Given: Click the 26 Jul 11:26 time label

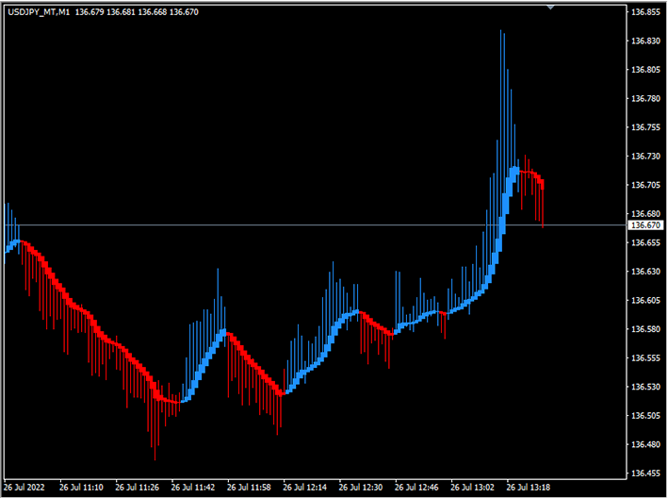Looking at the screenshot, I should (x=137, y=487).
